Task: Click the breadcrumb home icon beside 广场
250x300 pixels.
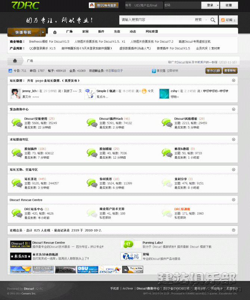Action: point(15,61)
